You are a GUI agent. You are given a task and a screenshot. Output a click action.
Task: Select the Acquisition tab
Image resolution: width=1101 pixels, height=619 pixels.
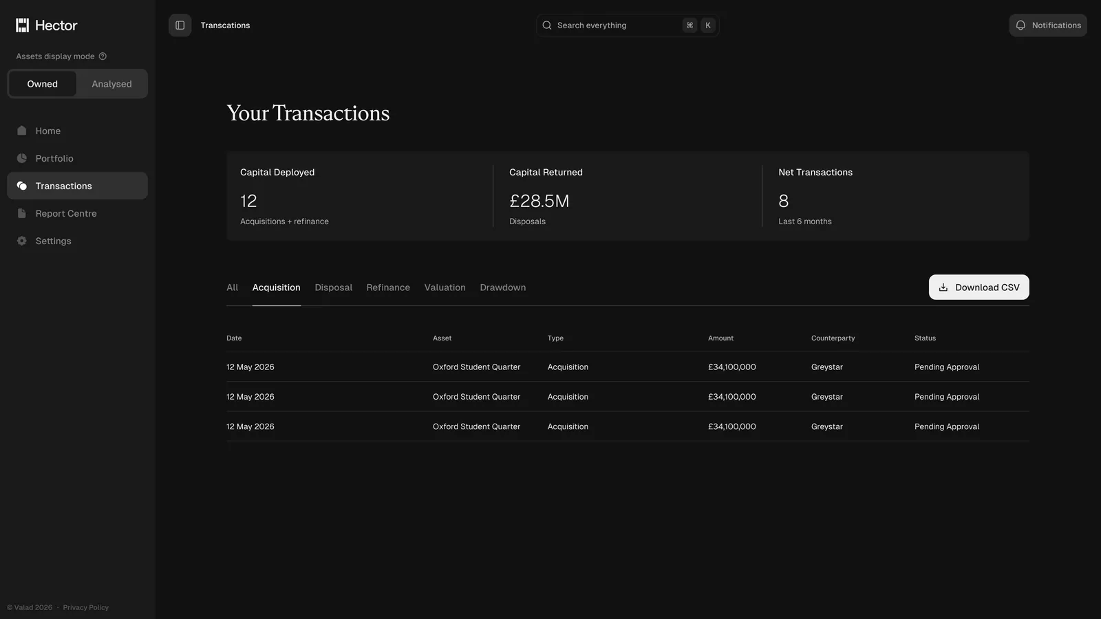click(277, 287)
